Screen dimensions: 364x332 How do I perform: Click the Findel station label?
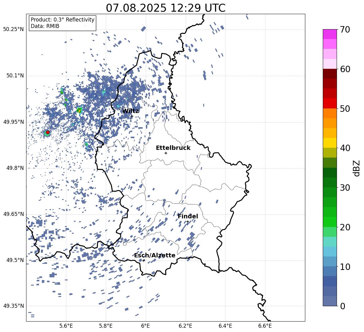(188, 216)
